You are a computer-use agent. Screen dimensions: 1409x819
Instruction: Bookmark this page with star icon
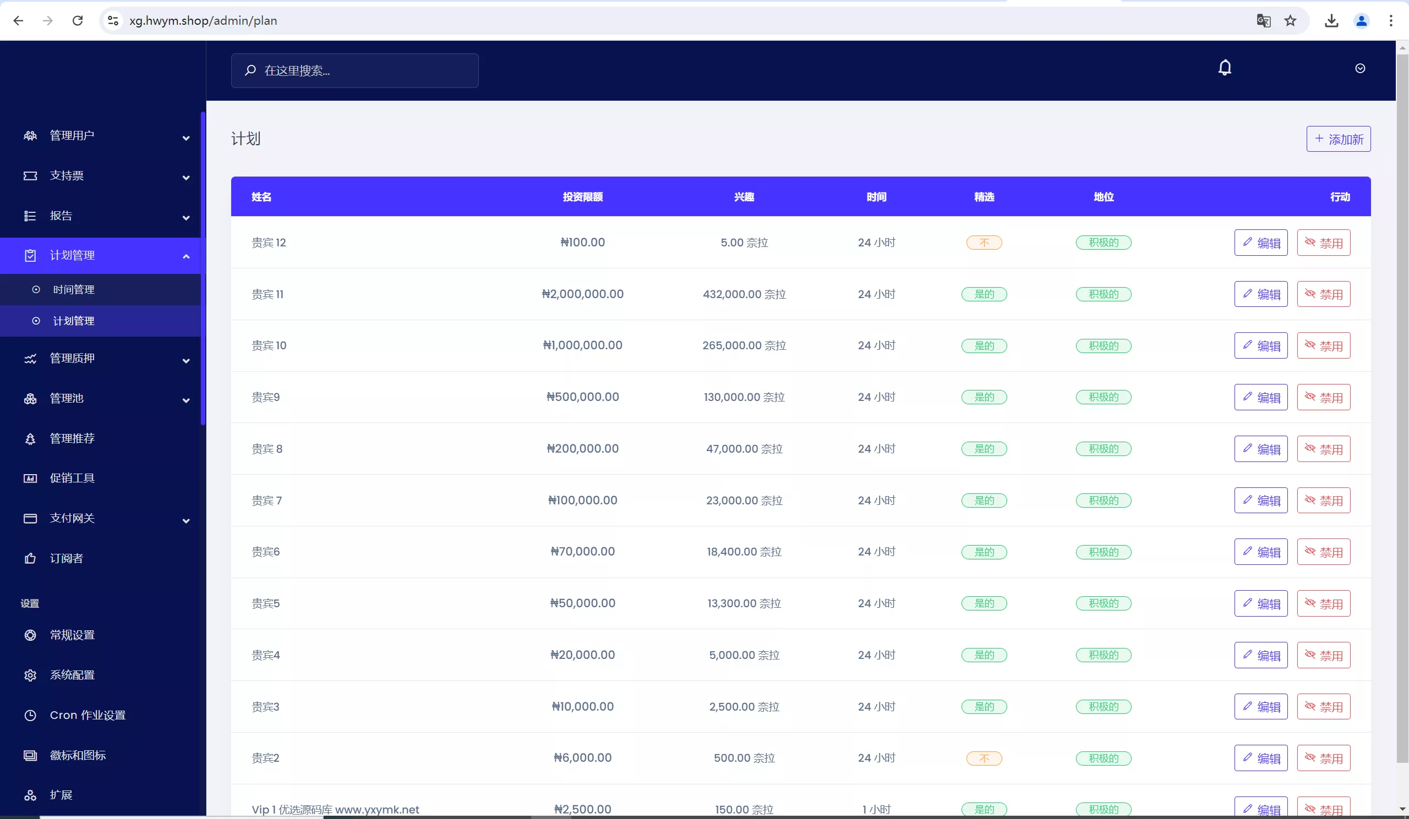[1290, 21]
